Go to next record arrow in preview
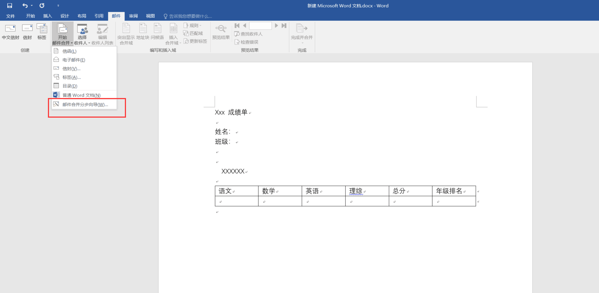The height and width of the screenshot is (293, 599). tap(276, 25)
